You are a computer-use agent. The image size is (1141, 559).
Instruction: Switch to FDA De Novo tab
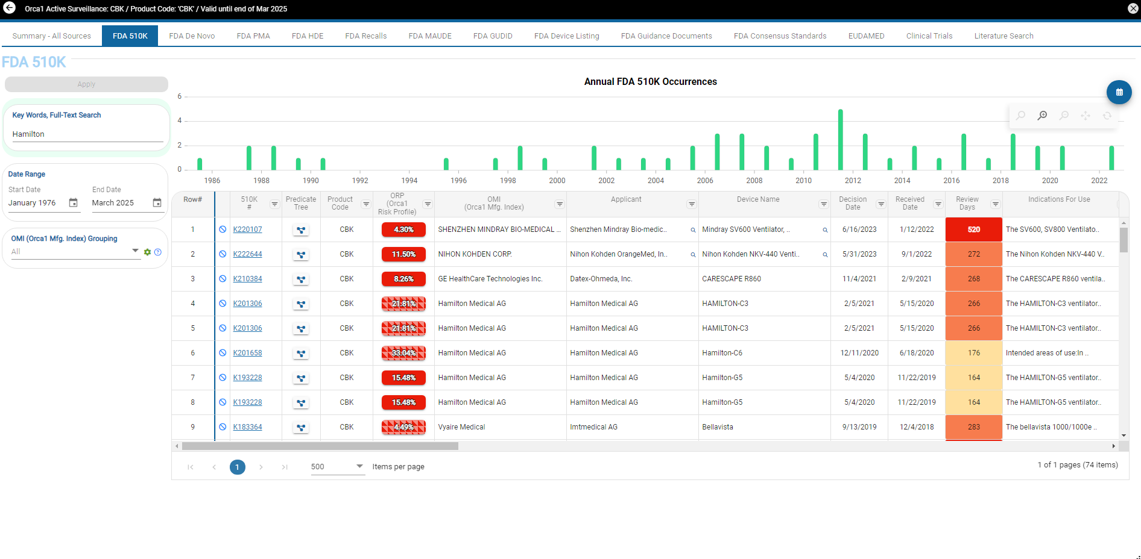192,36
